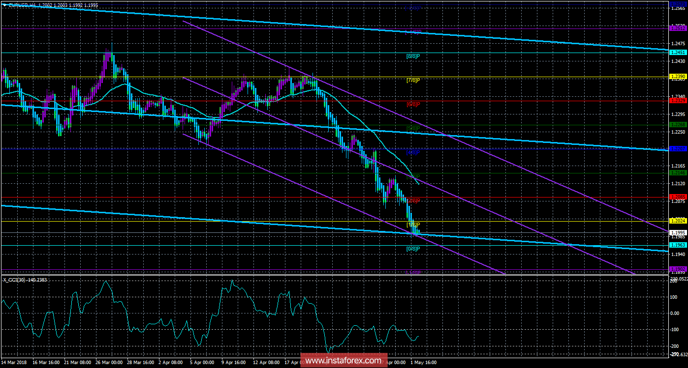Select the 1.2451 cyan price tag
The height and width of the screenshot is (368, 688).
click(679, 53)
